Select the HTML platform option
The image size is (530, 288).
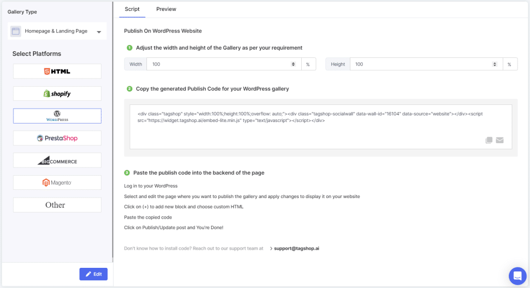coord(57,71)
